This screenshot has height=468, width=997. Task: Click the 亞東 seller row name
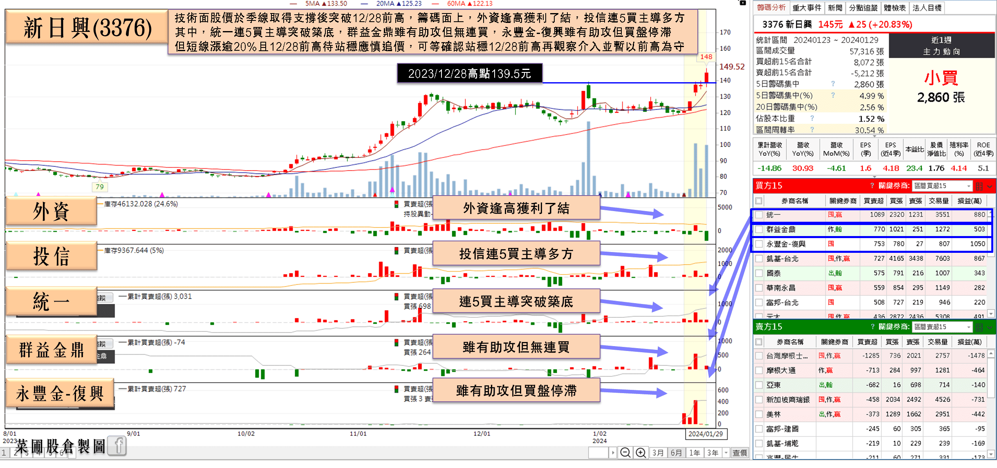click(773, 385)
